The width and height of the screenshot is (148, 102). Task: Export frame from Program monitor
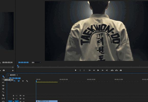tap(121, 70)
